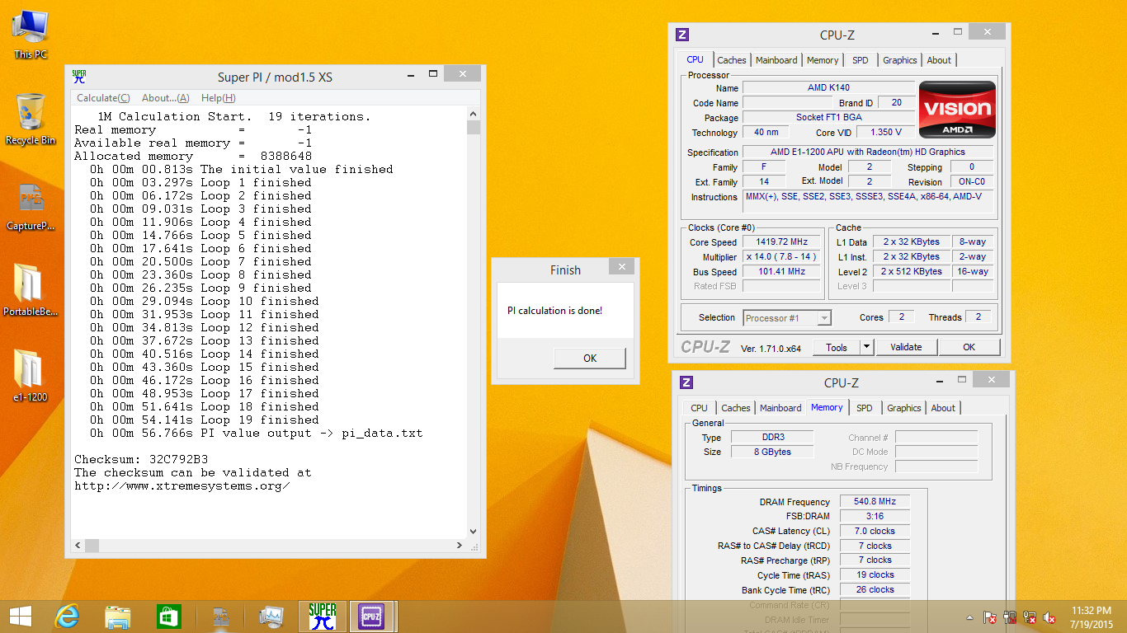Open the Calculate(C) menu in Super PI
This screenshot has height=633, width=1127.
(103, 97)
